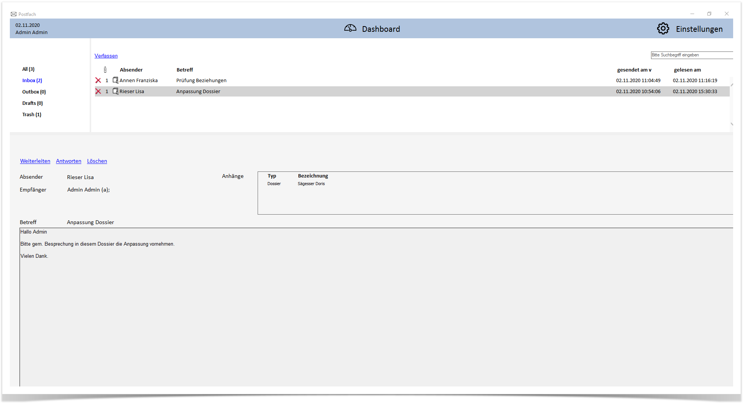The image size is (746, 405).
Task: Sort by gelesen am column header
Action: tap(687, 70)
